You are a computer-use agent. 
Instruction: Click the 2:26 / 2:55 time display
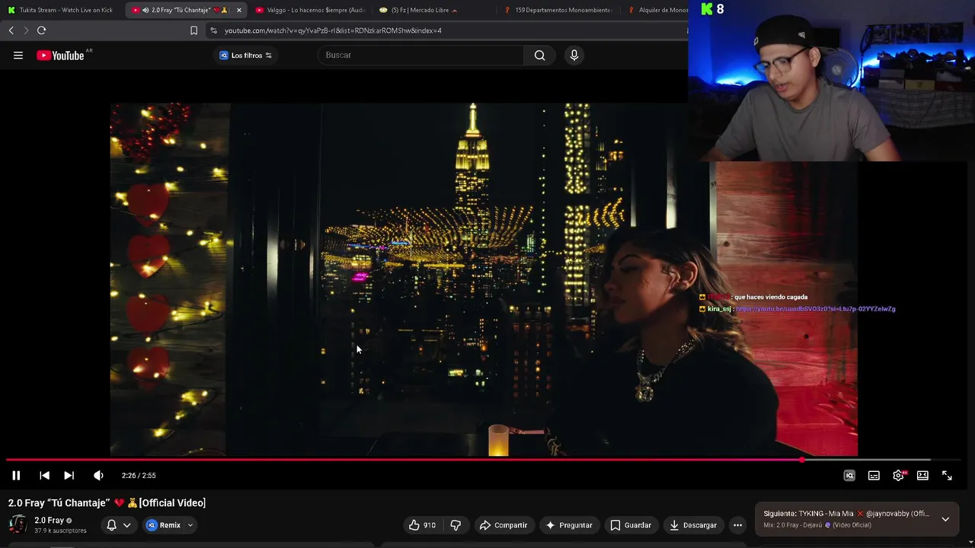[139, 476]
